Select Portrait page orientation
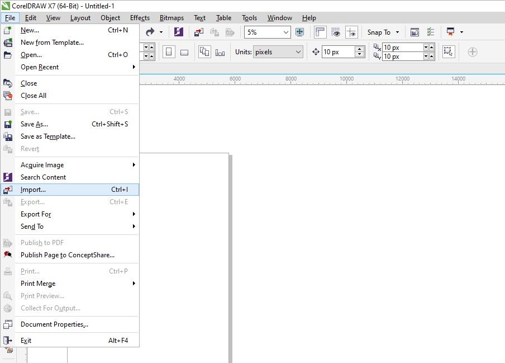Screen dimensions: 505x363 (169, 52)
